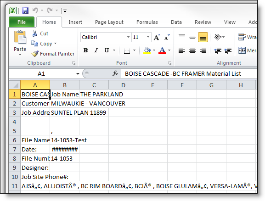Viewport: 265px width, 201px height.
Task: Align text right
Action: point(203,50)
